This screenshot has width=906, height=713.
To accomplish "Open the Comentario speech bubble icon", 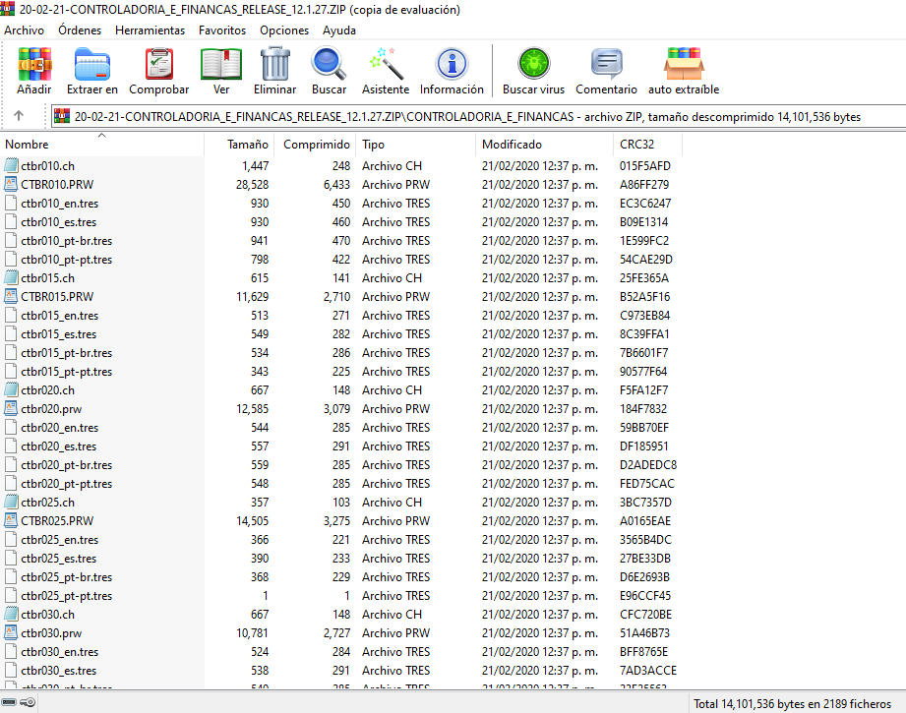I will pos(606,64).
